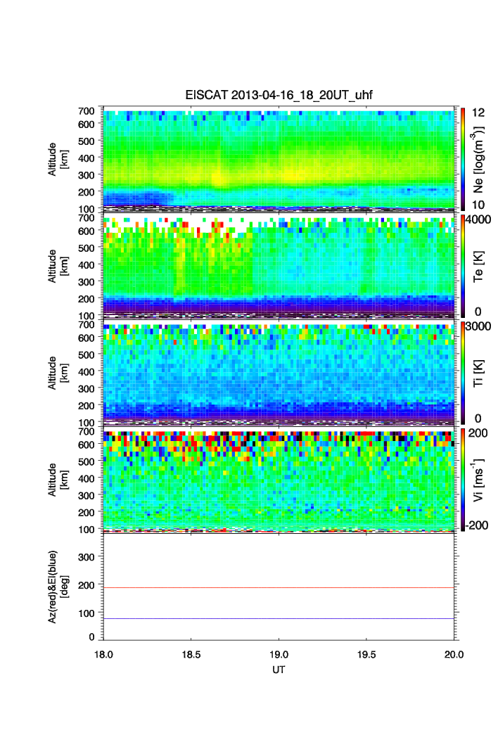Open the ion velocity Vi plot panel
This screenshot has height=747, width=498.
click(x=280, y=479)
